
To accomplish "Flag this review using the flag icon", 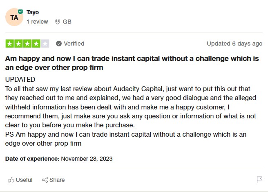I will click(x=259, y=180).
